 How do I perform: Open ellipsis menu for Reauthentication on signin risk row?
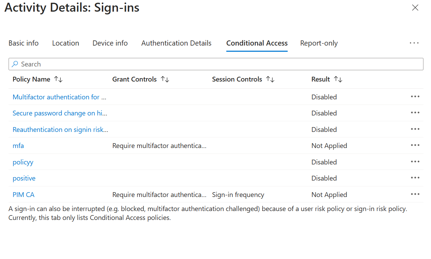pyautogui.click(x=415, y=129)
